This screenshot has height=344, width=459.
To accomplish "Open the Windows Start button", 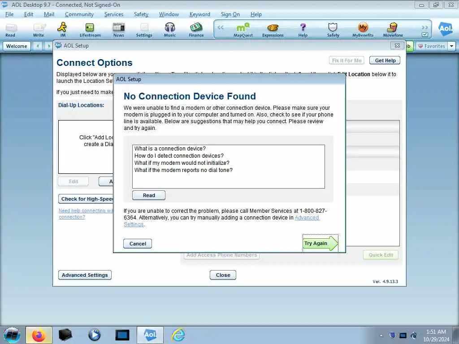I will (x=12, y=335).
